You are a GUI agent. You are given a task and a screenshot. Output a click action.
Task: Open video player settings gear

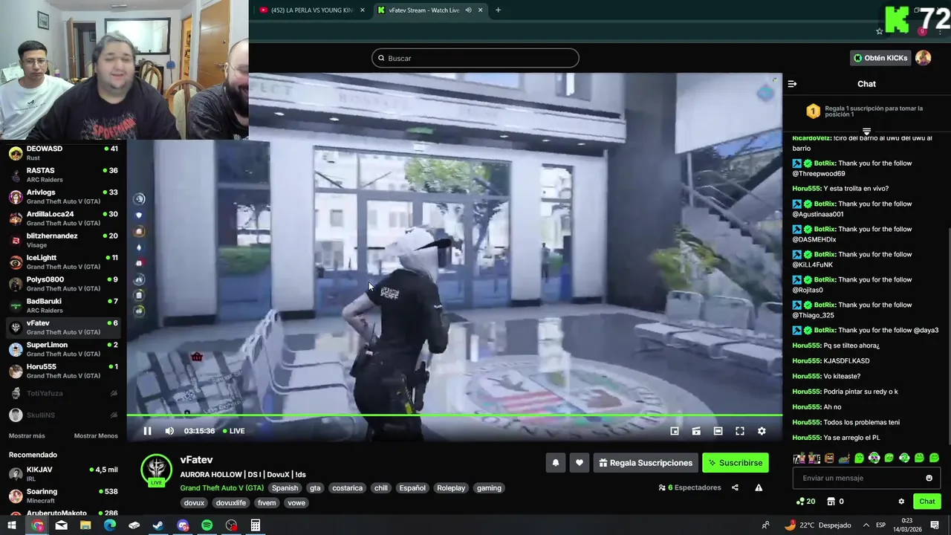762,431
